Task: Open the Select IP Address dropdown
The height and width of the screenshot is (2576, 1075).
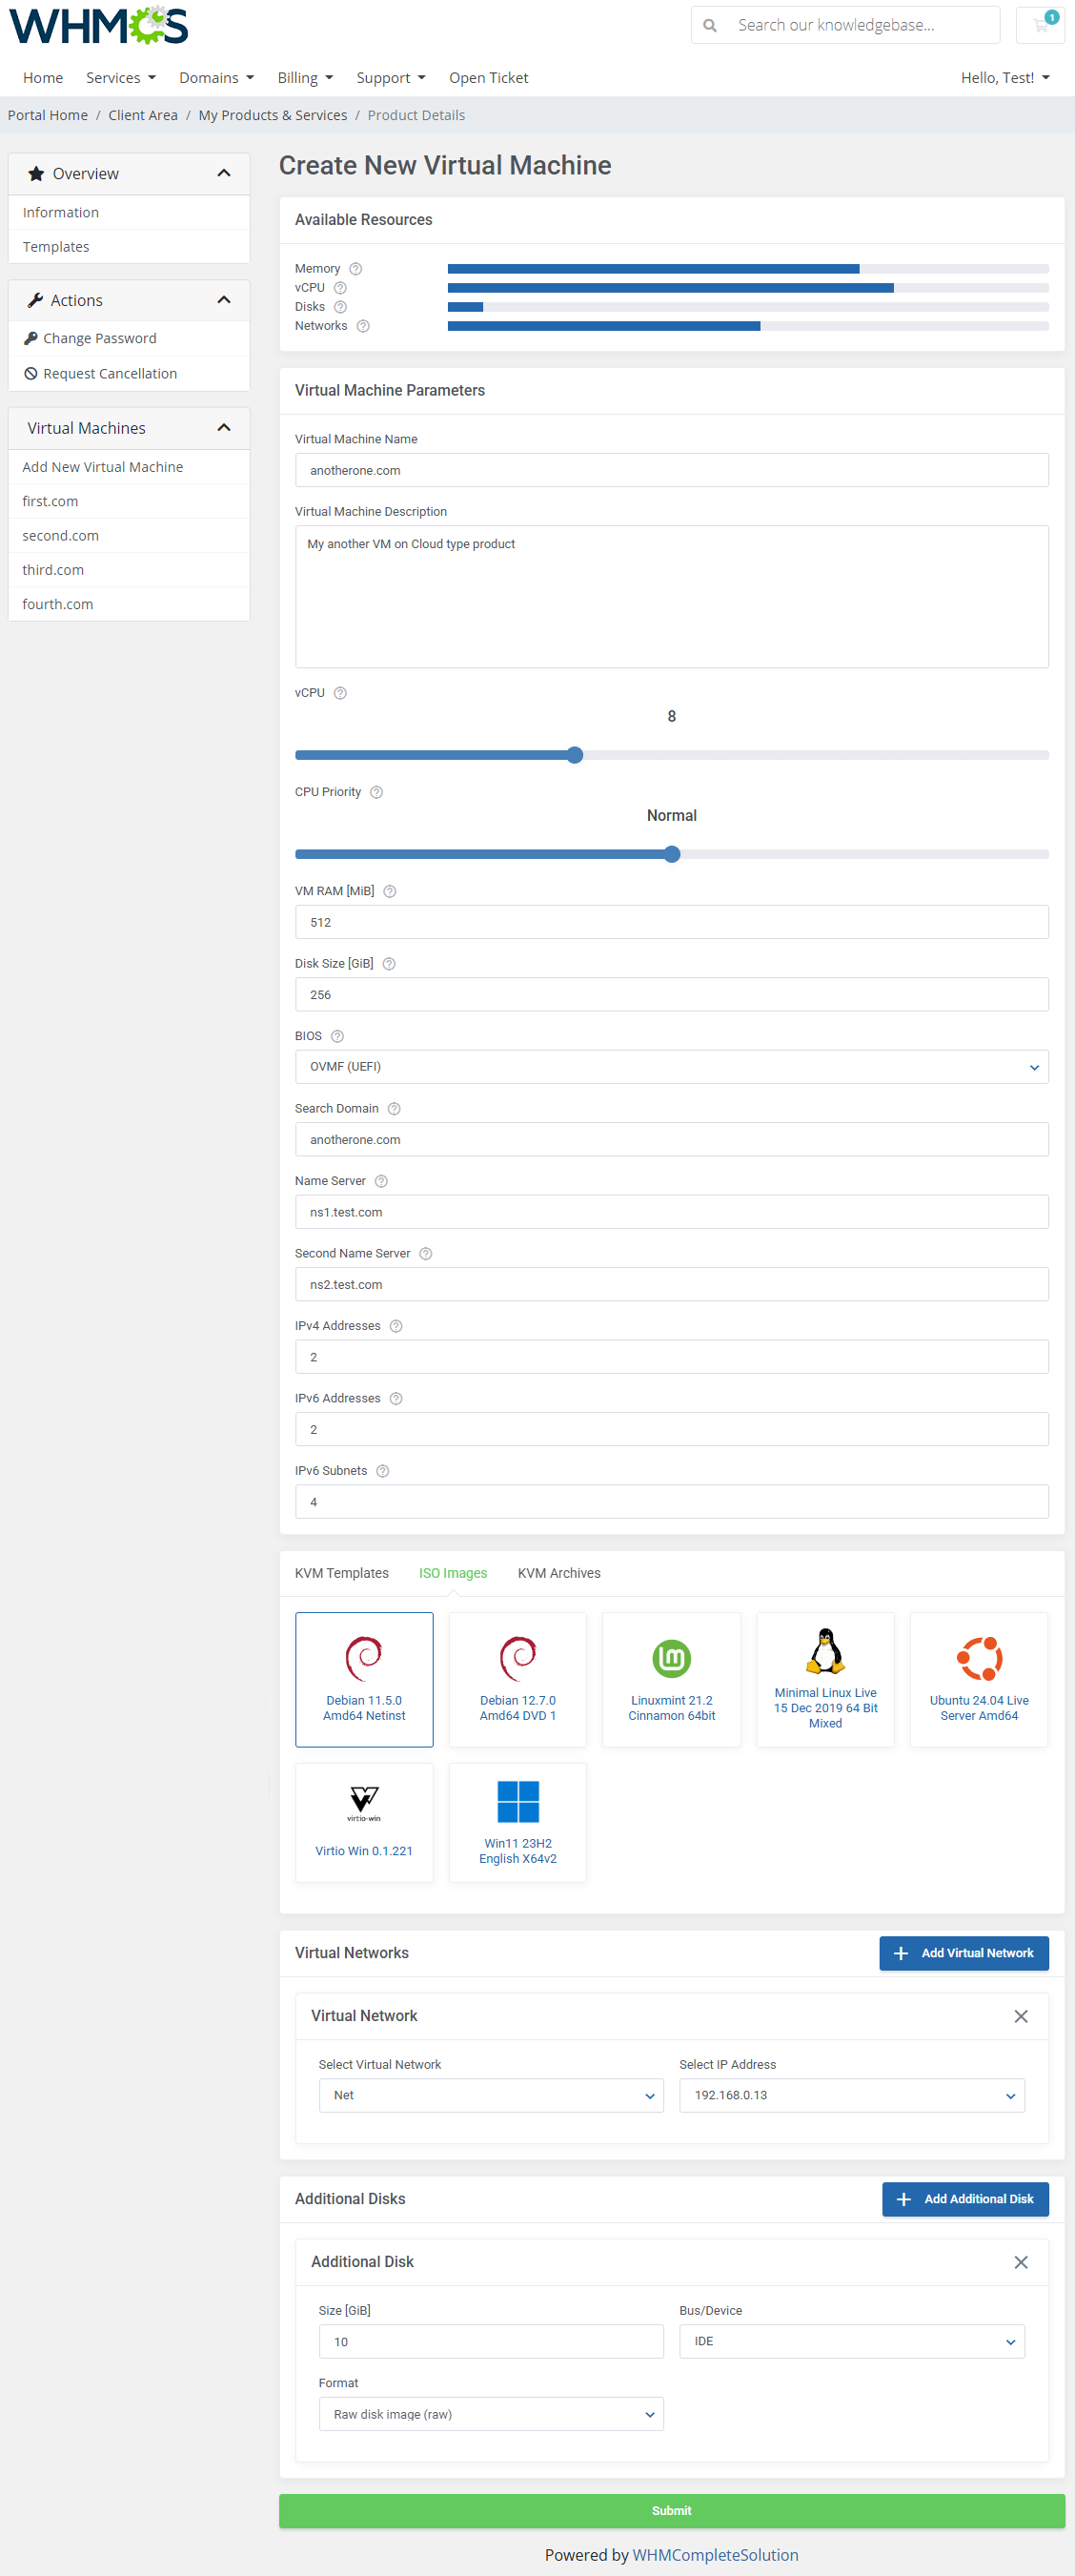Action: pos(852,2095)
